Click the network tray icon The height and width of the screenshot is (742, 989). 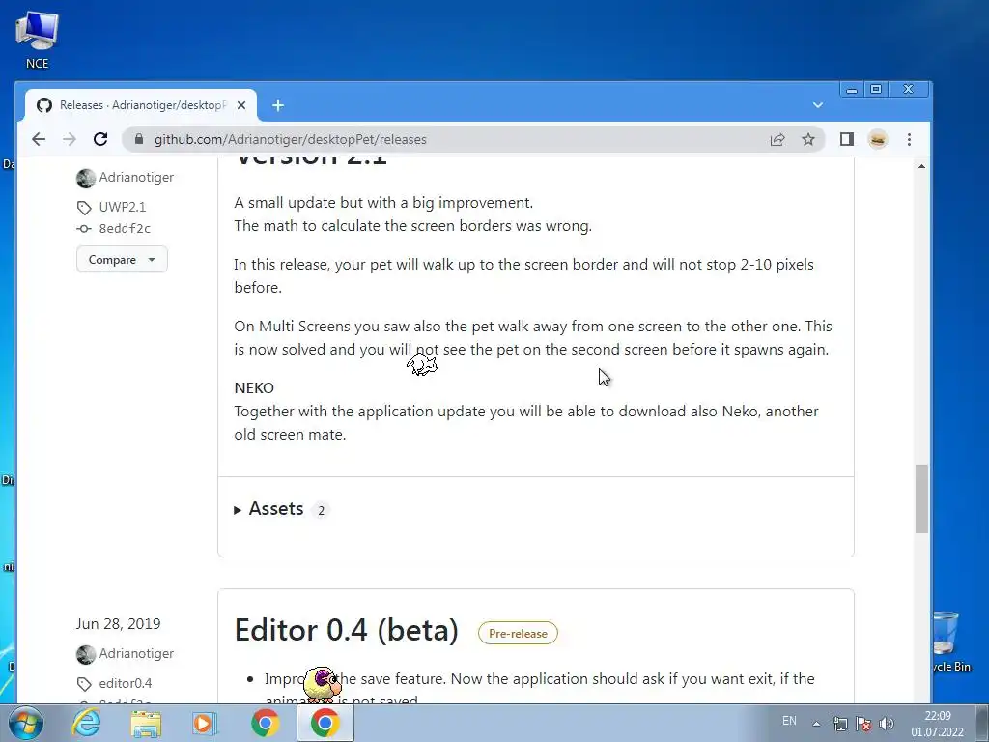tap(839, 724)
